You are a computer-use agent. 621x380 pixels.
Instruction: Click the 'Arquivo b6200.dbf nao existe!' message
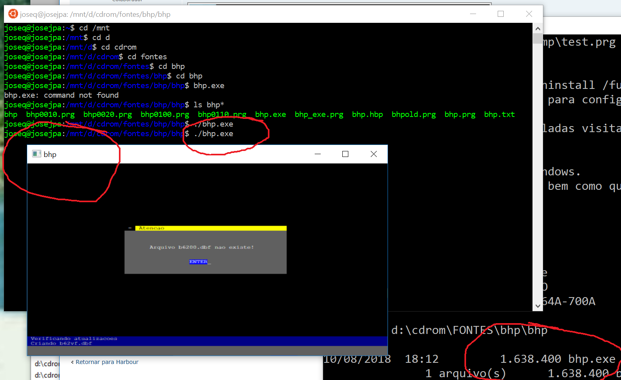202,247
